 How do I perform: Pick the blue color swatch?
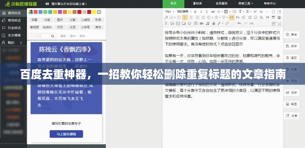click(40, 12)
